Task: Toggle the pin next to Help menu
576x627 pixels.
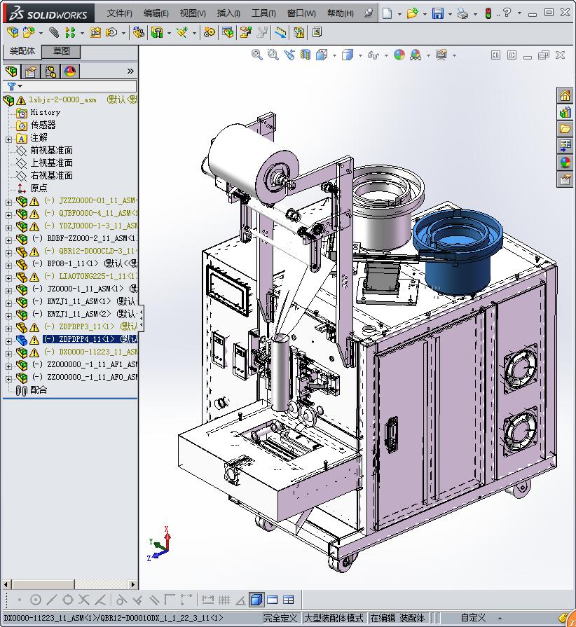Action: [x=369, y=13]
